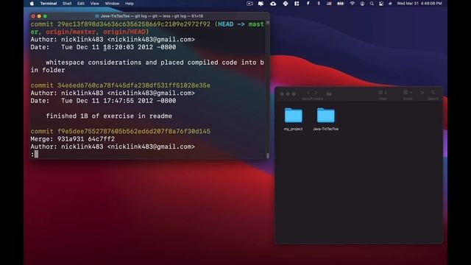The width and height of the screenshot is (471, 265).
Task: Go forward in the Finder window
Action: point(316,93)
